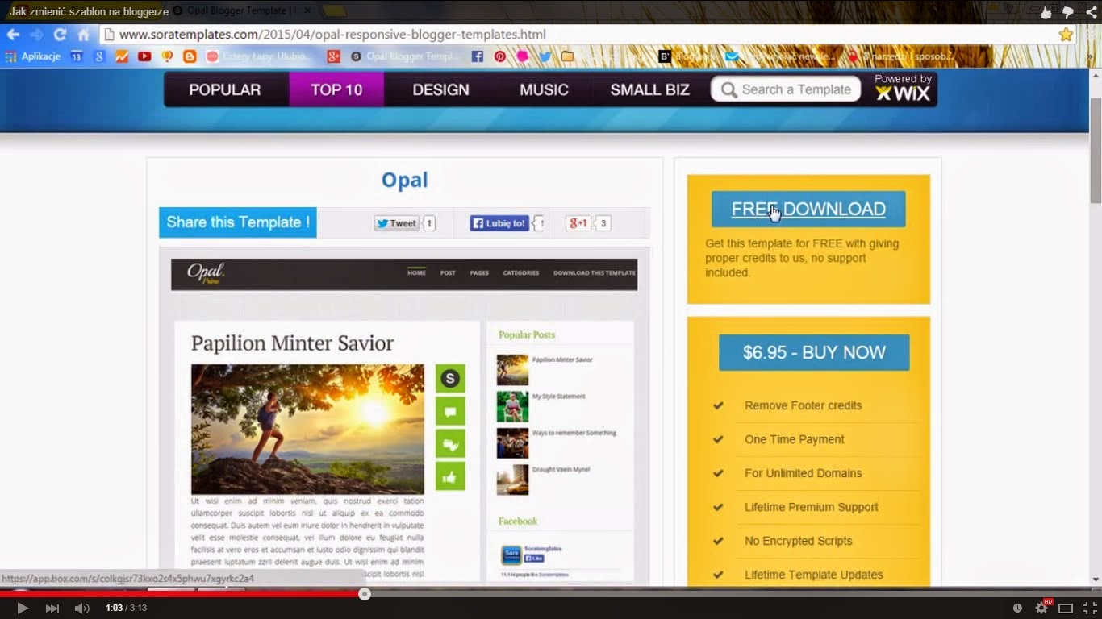Image resolution: width=1102 pixels, height=619 pixels.
Task: Click the Share this Template ! banner
Action: tap(238, 222)
